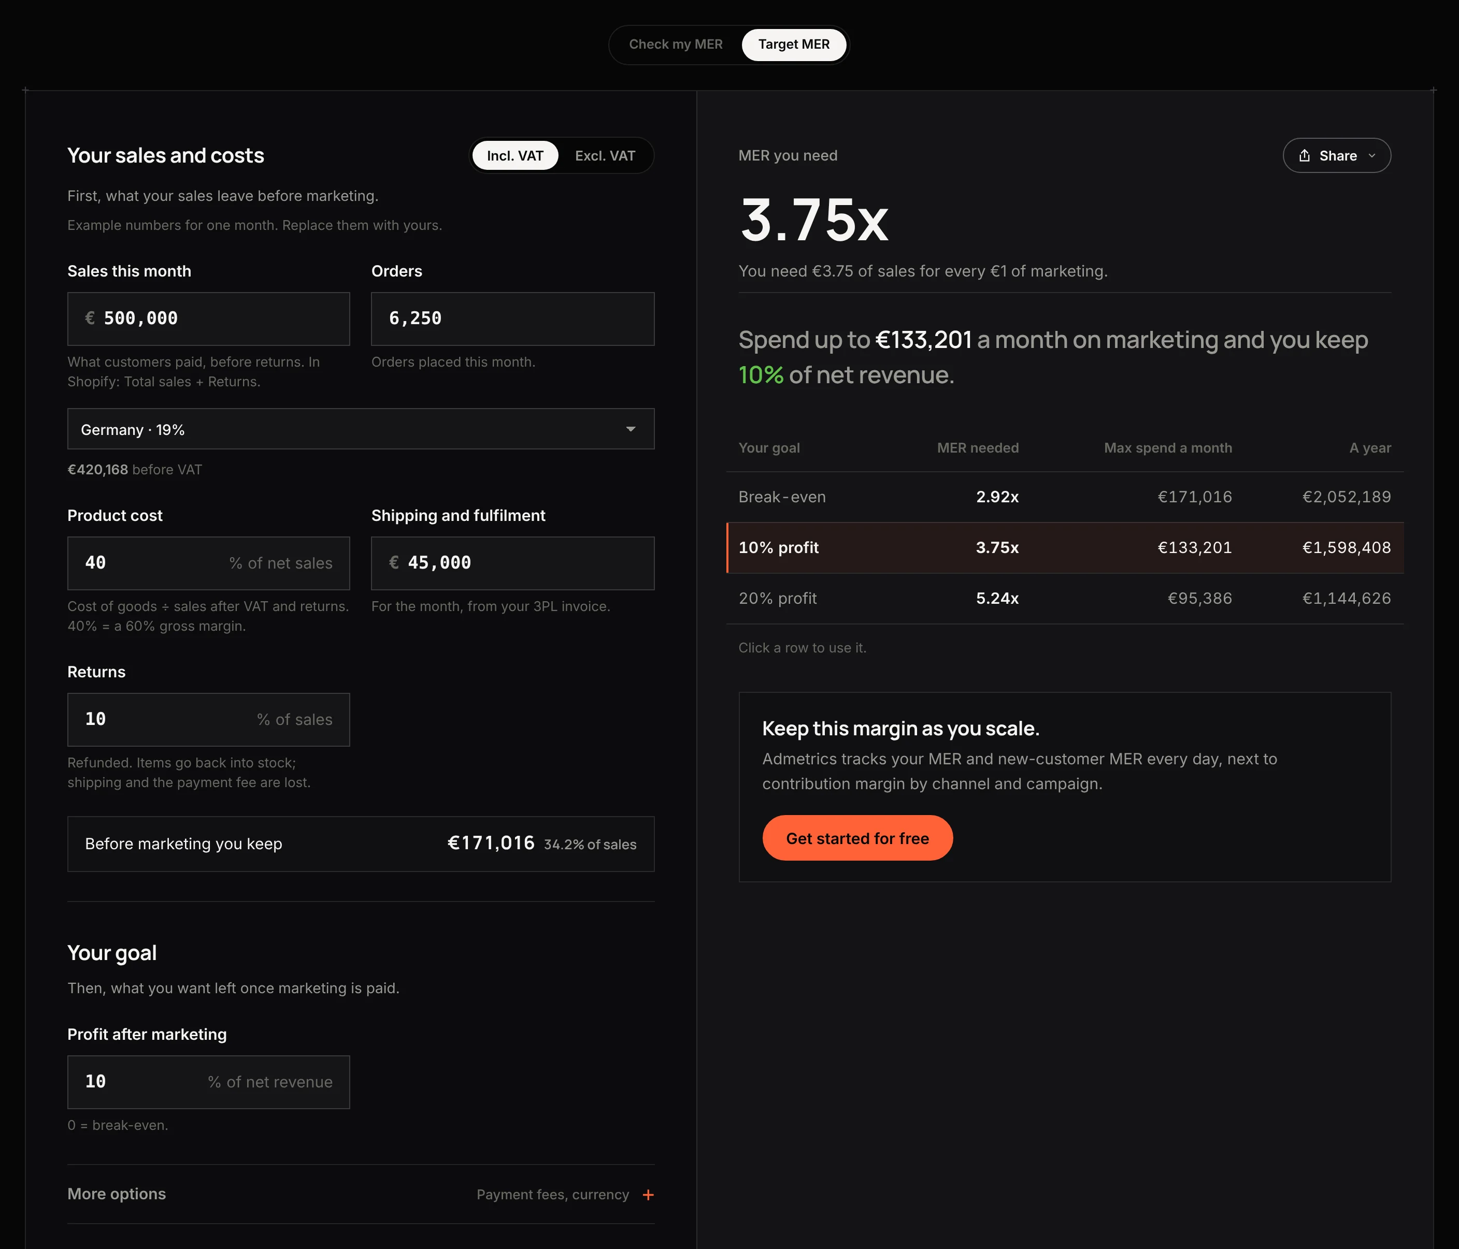Click the euro symbol in Sales field
Screen dimensions: 1459x1249
(90, 318)
